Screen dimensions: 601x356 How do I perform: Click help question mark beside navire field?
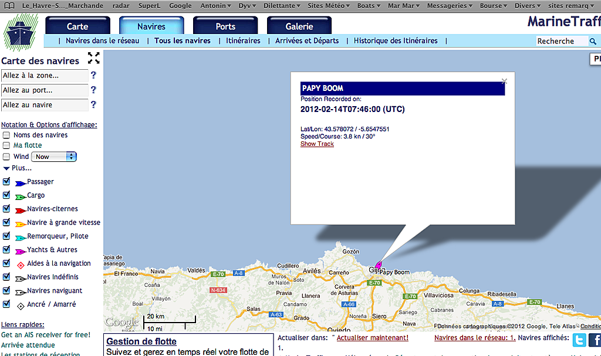[93, 104]
